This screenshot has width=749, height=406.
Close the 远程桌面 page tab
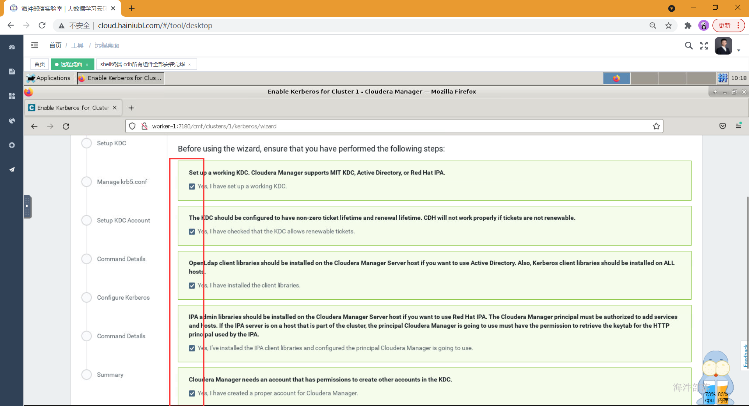click(x=87, y=65)
